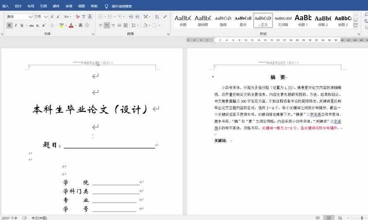Click the paragraph shading paint bucket
The height and width of the screenshot is (220, 368).
pos(145,25)
